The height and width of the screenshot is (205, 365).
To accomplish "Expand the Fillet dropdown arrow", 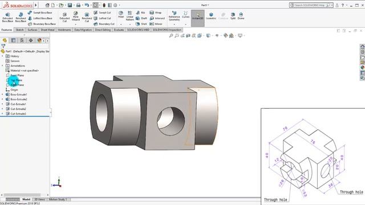I will point(121,24).
